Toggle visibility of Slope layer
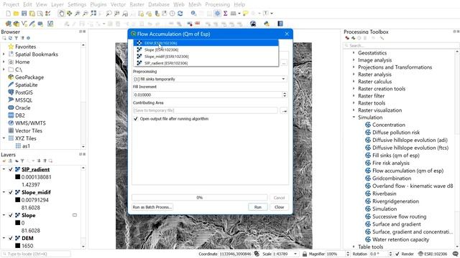 (x=11, y=215)
